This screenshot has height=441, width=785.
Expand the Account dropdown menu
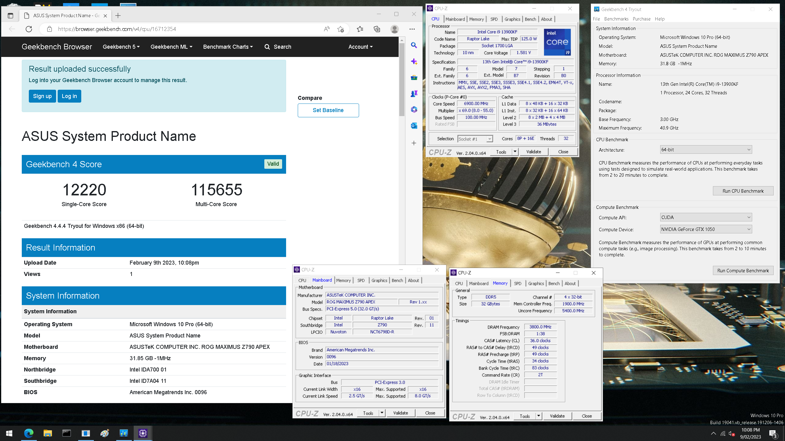click(360, 47)
